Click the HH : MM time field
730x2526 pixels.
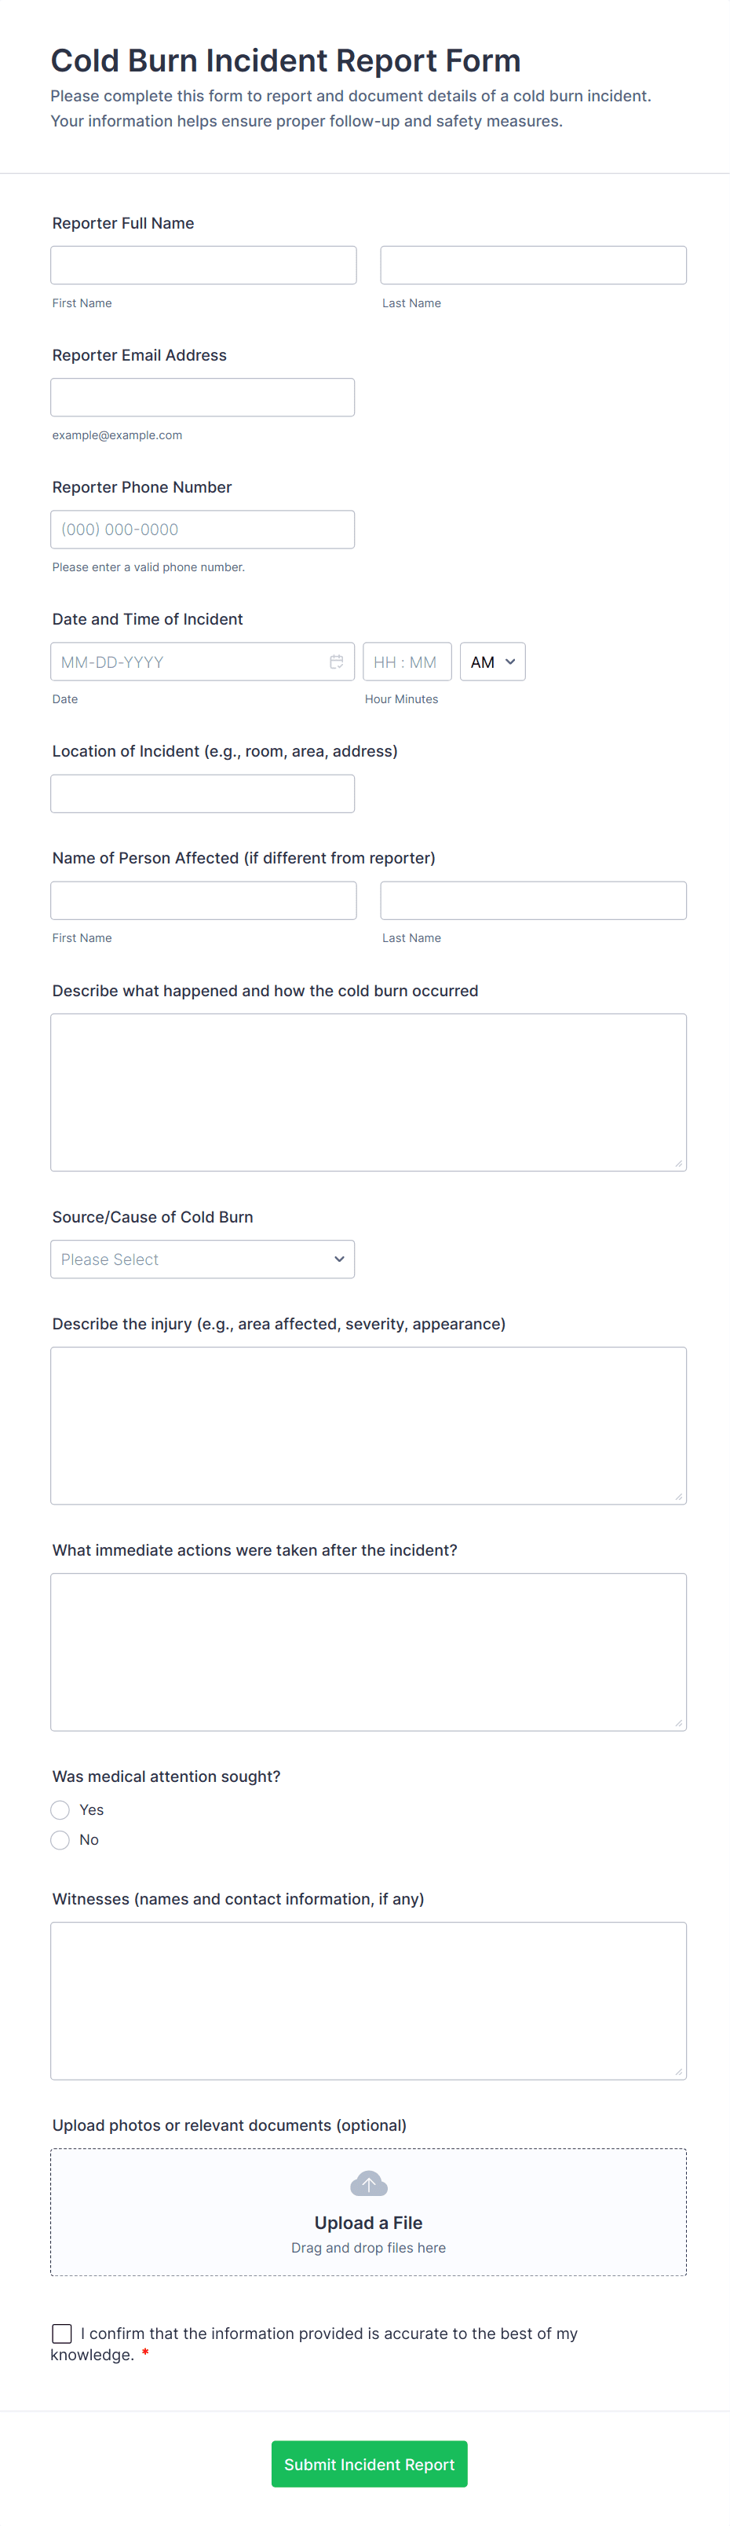[406, 662]
